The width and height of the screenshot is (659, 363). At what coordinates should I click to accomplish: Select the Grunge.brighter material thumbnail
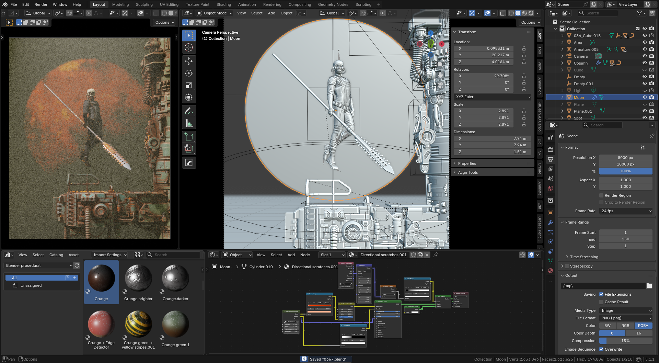click(138, 282)
